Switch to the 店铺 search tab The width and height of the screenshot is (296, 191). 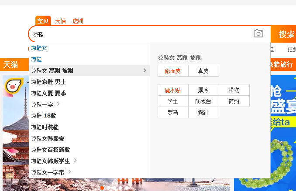click(x=78, y=21)
